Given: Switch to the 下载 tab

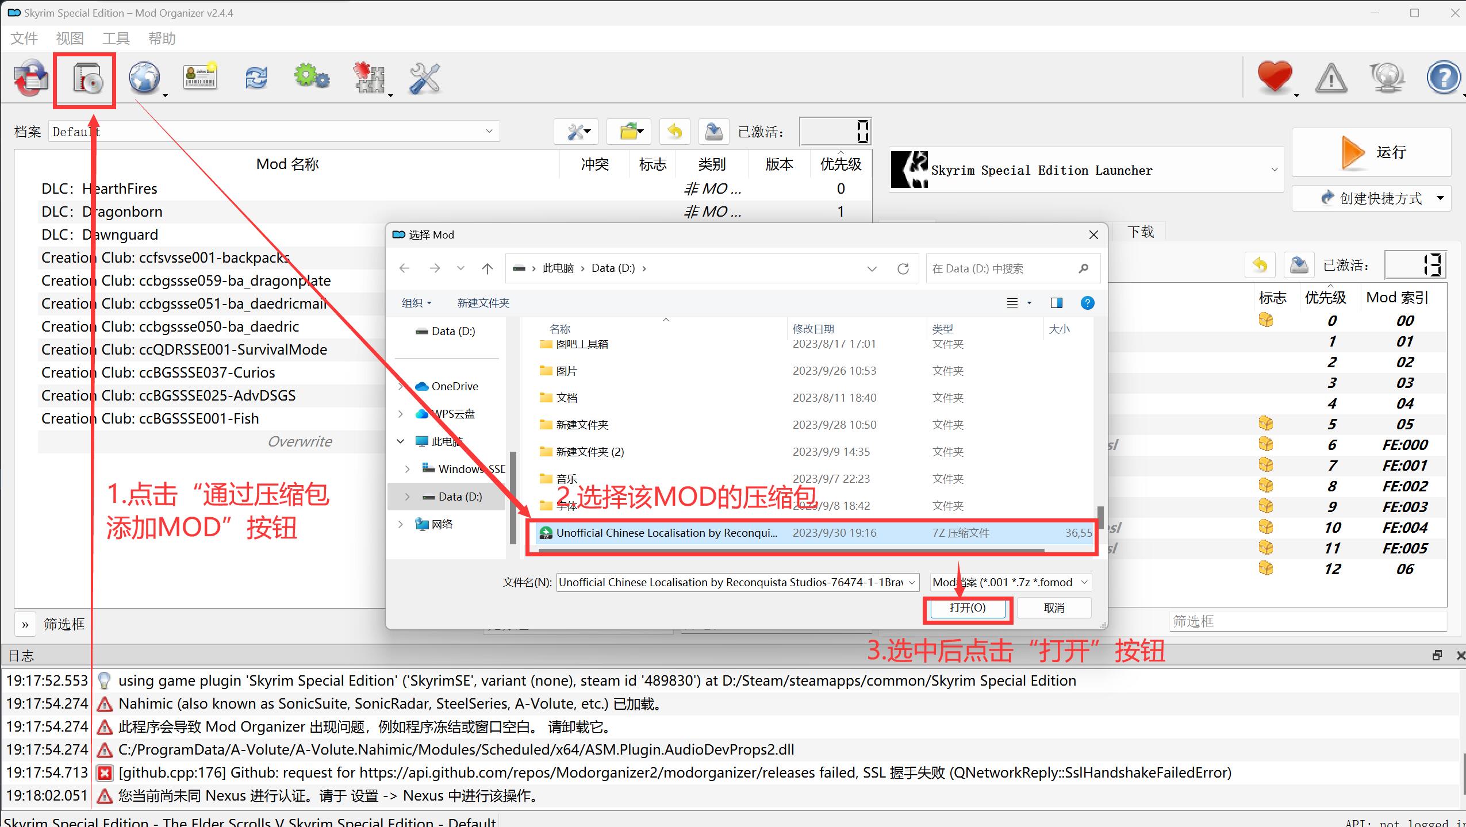Looking at the screenshot, I should (1140, 232).
